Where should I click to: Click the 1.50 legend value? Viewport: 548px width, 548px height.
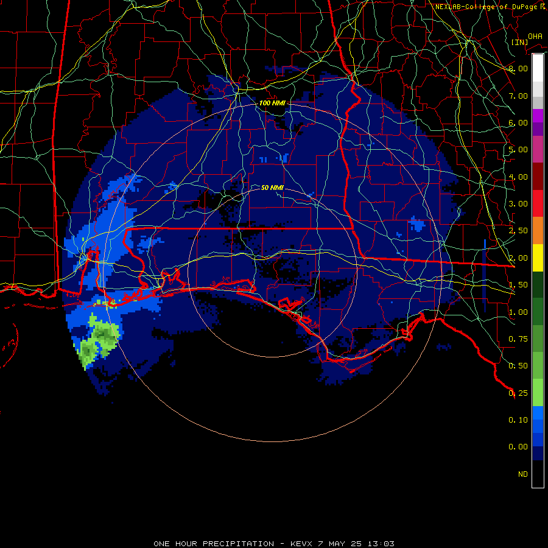518,285
